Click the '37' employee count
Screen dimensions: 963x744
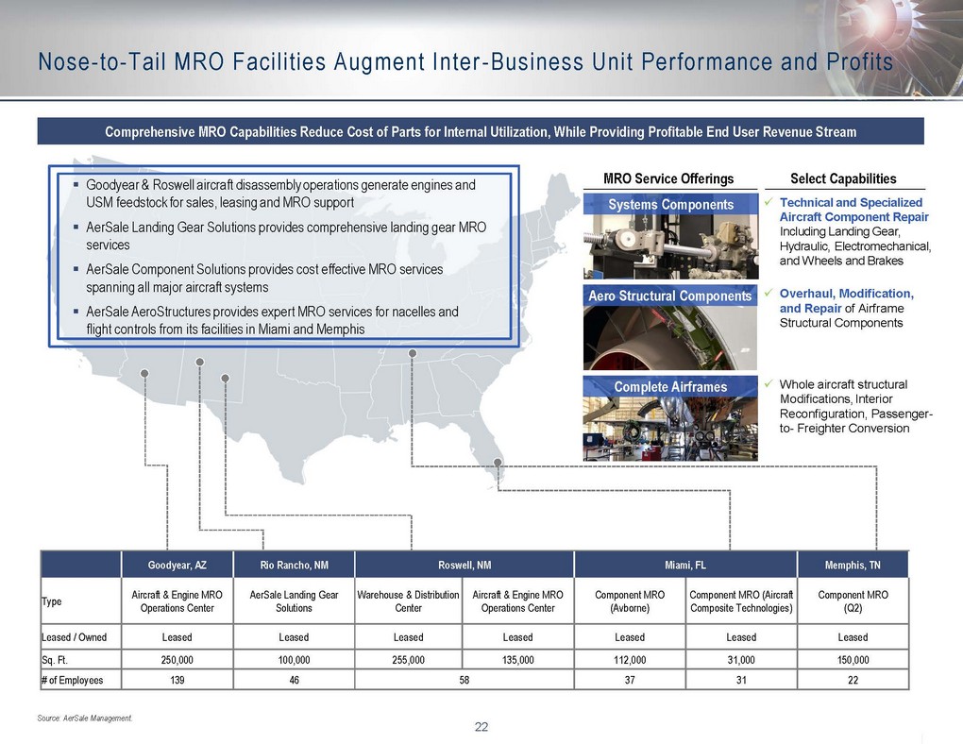[x=630, y=680]
